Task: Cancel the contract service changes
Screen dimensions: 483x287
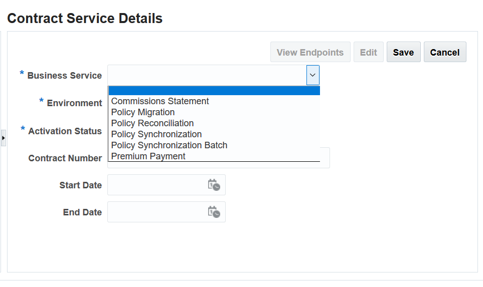Action: [445, 52]
